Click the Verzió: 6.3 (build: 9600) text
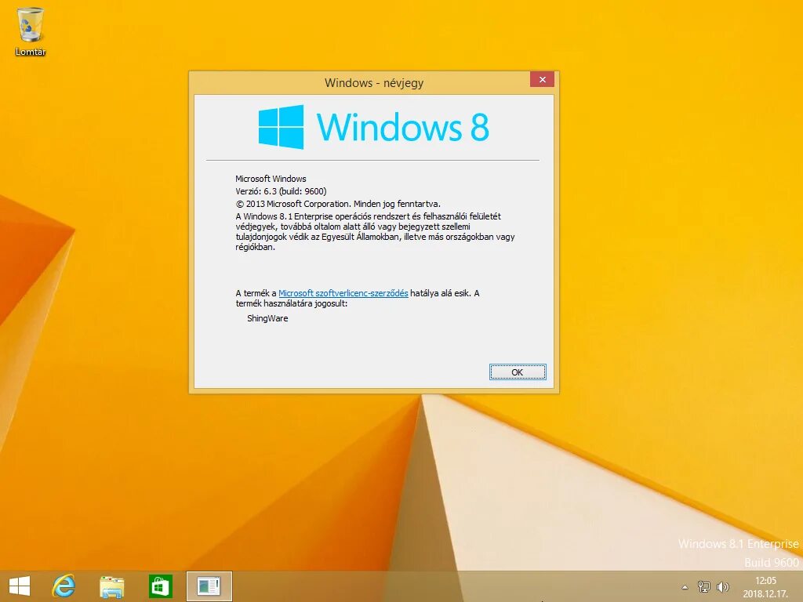Screen dimensions: 803x602 (281, 191)
